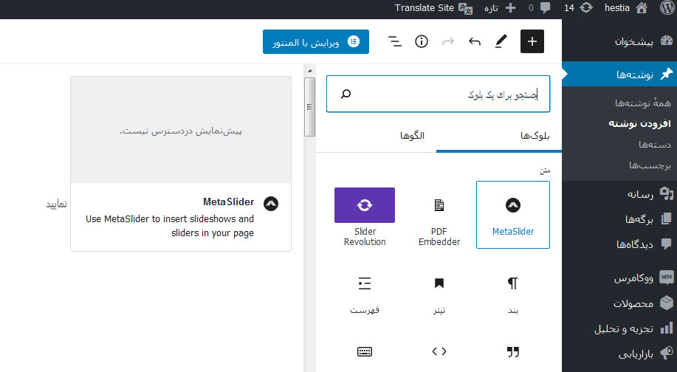
Task: Redo with the forward arrow icon
Action: point(448,41)
